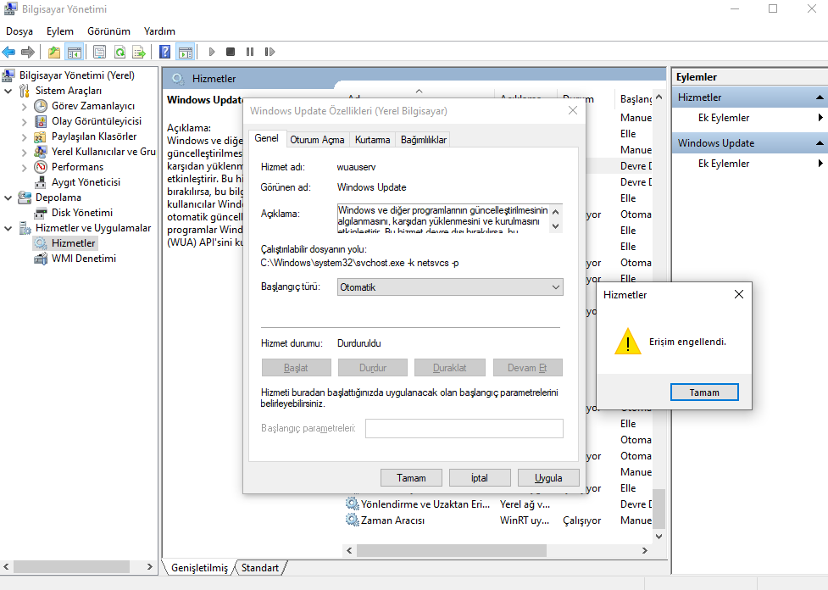Click the Restart Service toolbar icon
This screenshot has height=590, width=828.
tap(270, 52)
